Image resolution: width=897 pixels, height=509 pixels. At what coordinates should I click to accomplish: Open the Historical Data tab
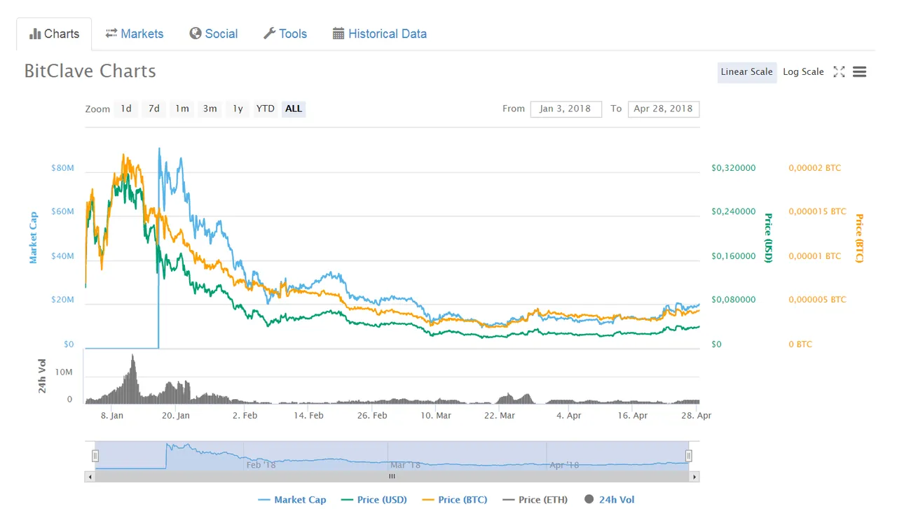[x=380, y=34]
